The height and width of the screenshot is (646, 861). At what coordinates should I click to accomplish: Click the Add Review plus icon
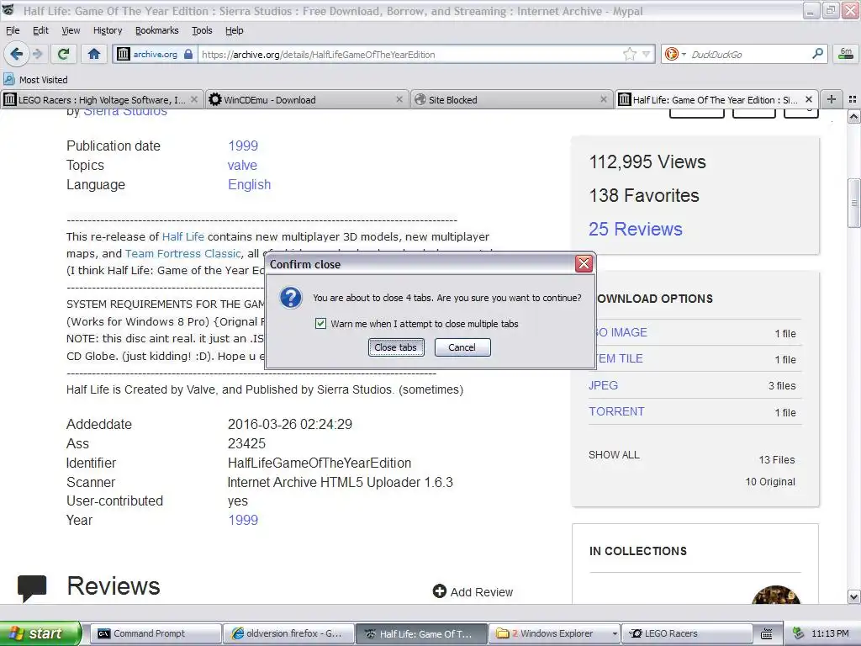tap(439, 591)
